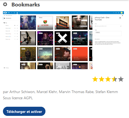Select the 'Sous licence AGPL' text
This screenshot has height=118, width=129.
tap(18, 98)
